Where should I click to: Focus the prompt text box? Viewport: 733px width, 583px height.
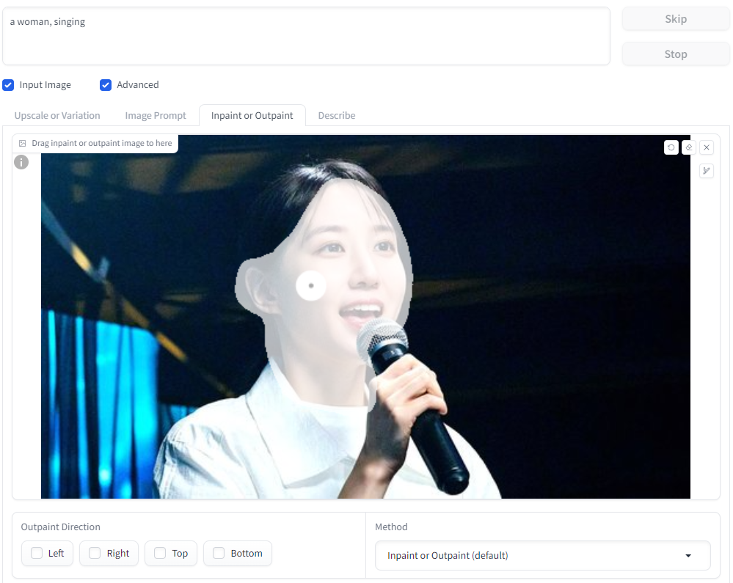click(x=306, y=36)
